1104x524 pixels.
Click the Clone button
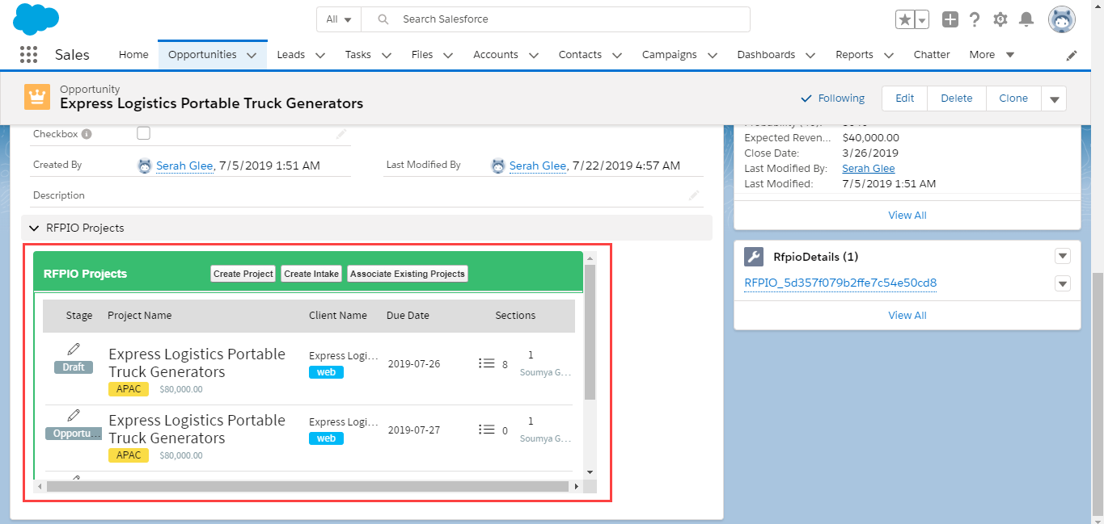click(1013, 99)
